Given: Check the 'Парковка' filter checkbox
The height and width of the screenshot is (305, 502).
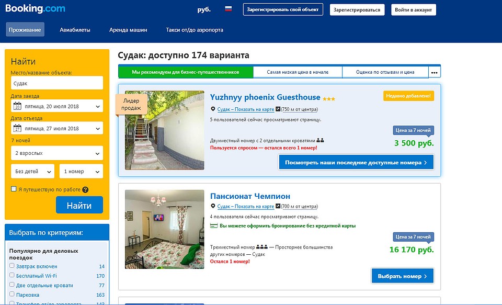Looking at the screenshot, I should [12, 294].
